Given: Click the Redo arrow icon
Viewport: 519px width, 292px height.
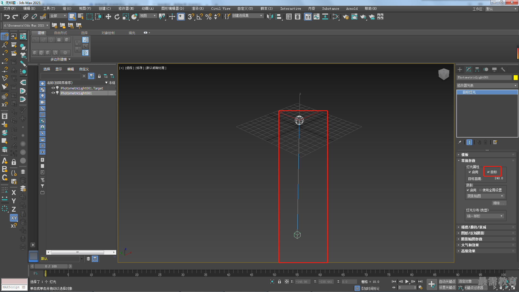Looking at the screenshot, I should click(15, 17).
